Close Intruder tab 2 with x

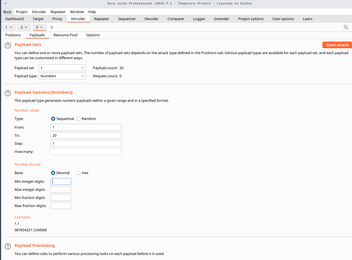(x=26, y=27)
